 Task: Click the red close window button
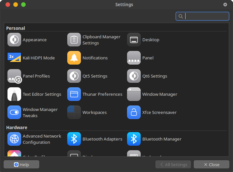coord(8,5)
